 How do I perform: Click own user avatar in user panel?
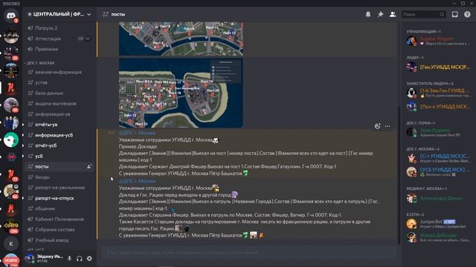coord(30,258)
